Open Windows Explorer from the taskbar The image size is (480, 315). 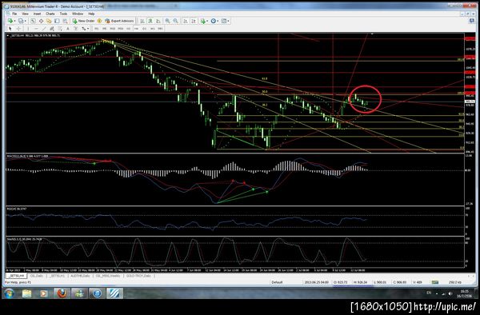click(27, 293)
